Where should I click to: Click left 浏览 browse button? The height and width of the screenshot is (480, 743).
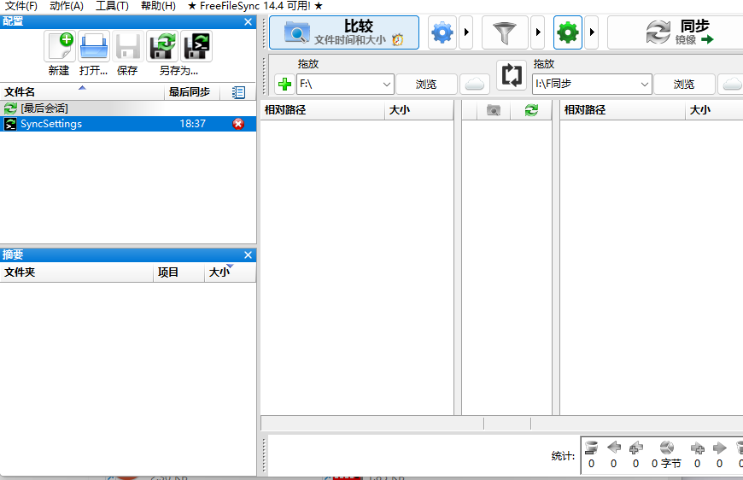426,85
